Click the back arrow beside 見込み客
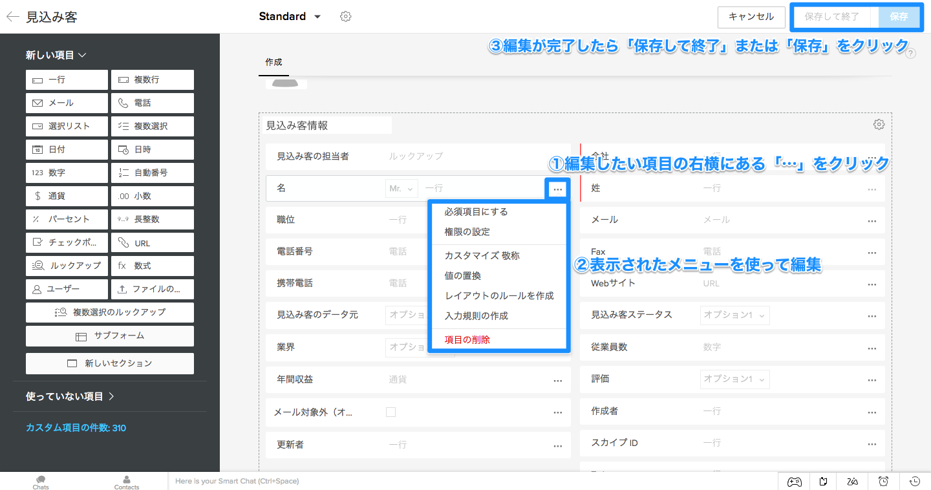Viewport: 931px width, 490px height. (x=12, y=17)
